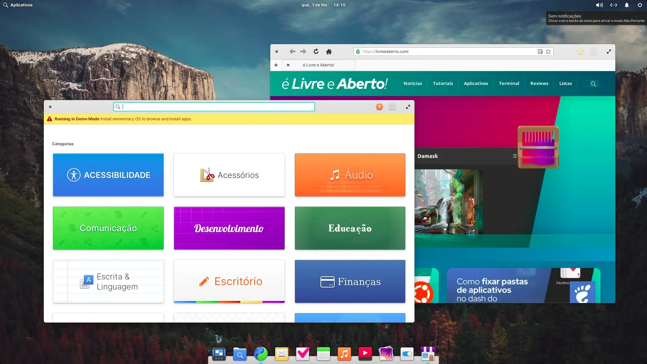Click the notifications bell in the top panel
Viewport: 647px width, 364px height.
pos(627,5)
